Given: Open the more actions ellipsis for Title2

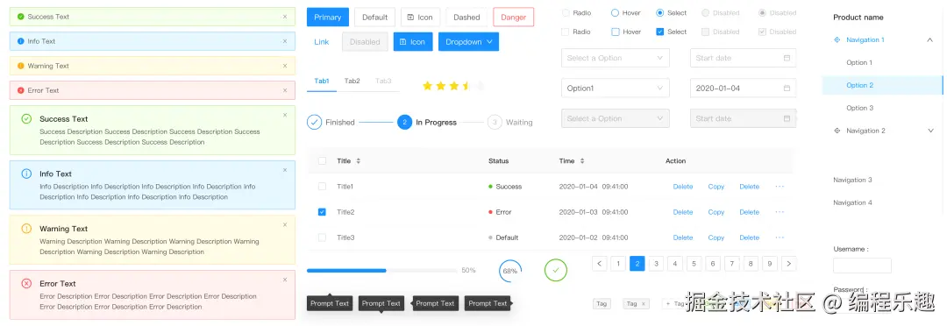Looking at the screenshot, I should [780, 212].
